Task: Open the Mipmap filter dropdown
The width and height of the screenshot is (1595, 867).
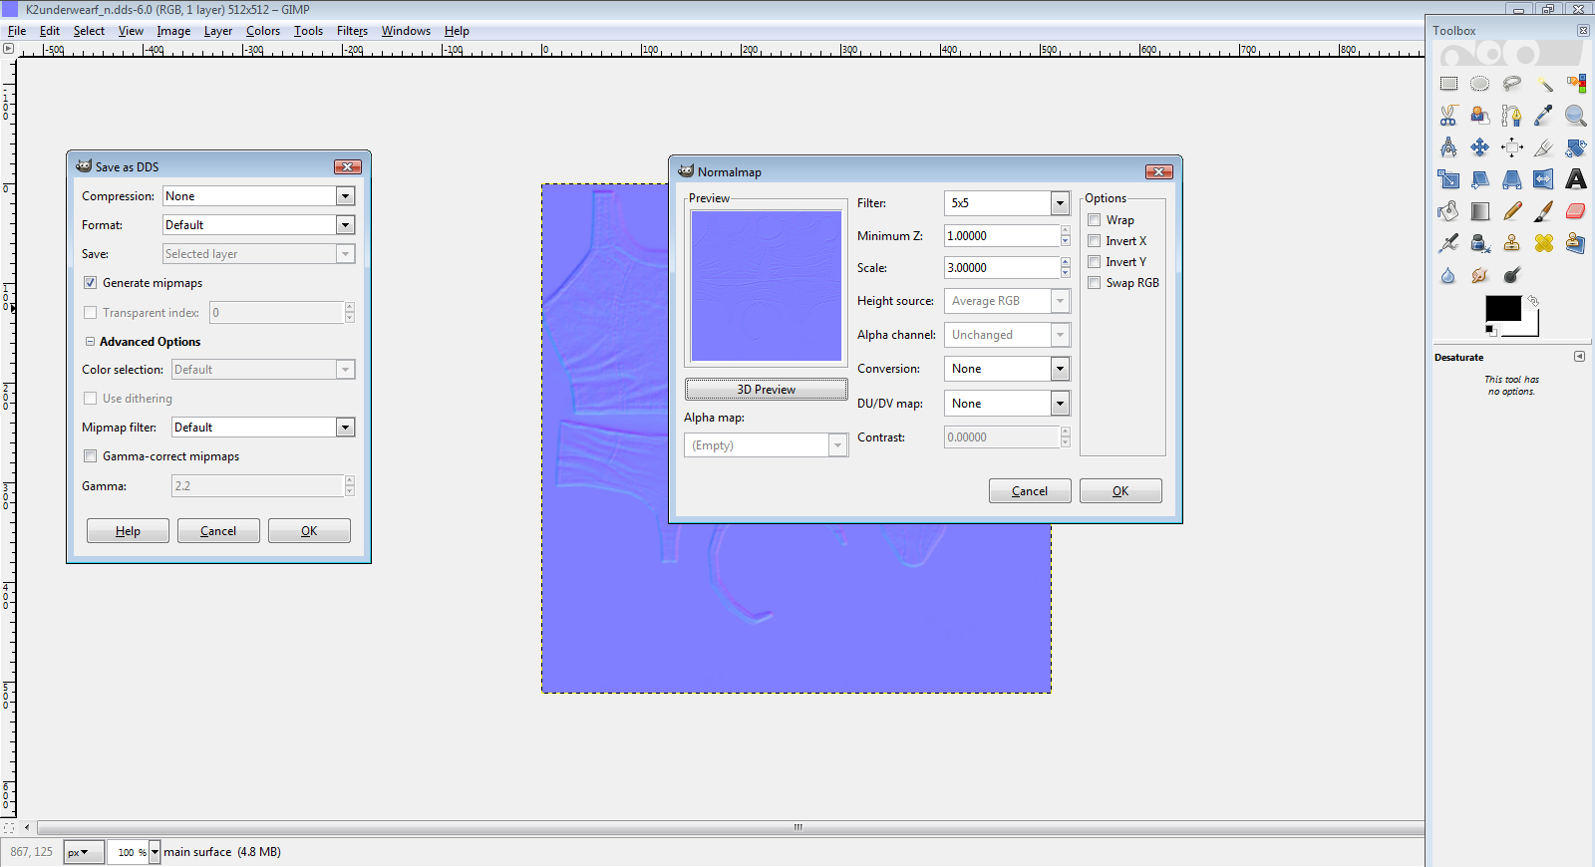Action: 263,428
